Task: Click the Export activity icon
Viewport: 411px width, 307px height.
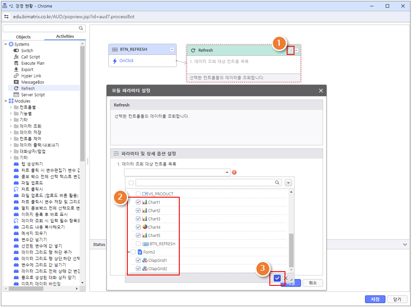Action: coord(16,70)
